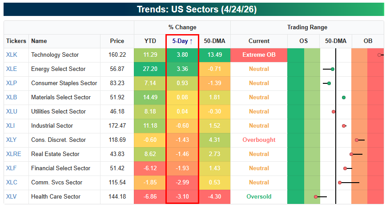Click XLV trading range red dot
The height and width of the screenshot is (207, 386).
[x=316, y=196]
